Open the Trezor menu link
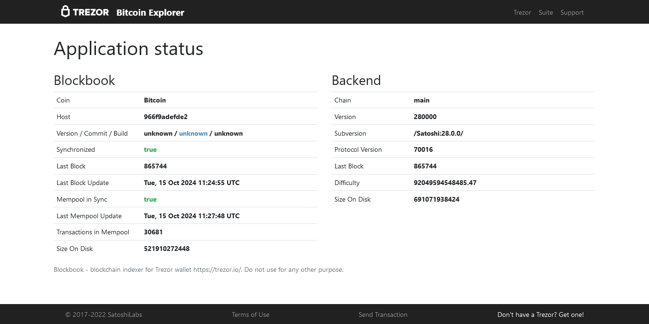This screenshot has width=649, height=324. coord(522,12)
